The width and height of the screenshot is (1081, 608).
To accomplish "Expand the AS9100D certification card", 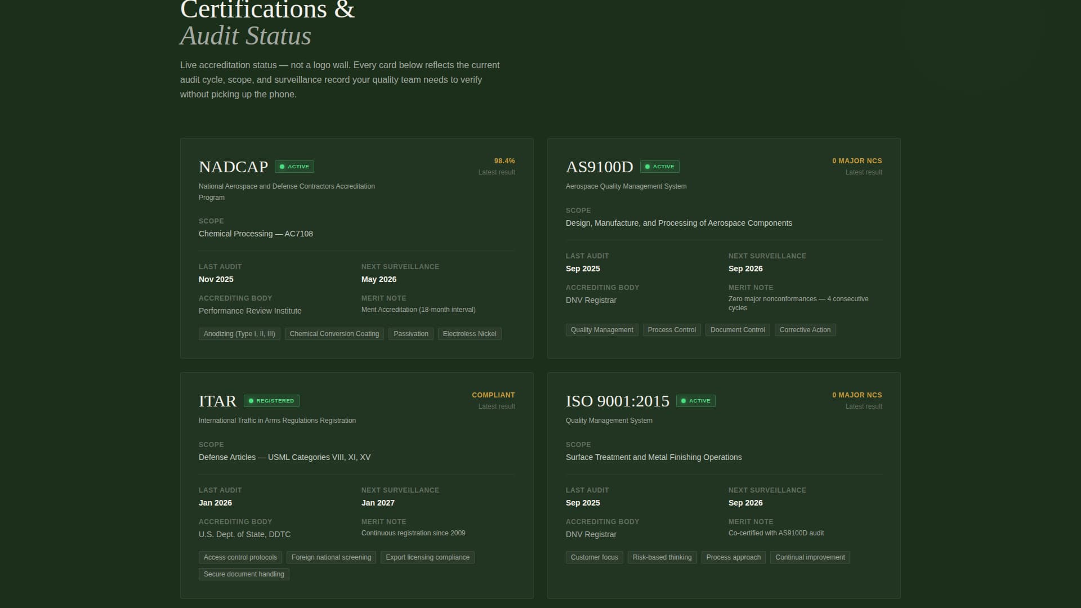I will (723, 248).
